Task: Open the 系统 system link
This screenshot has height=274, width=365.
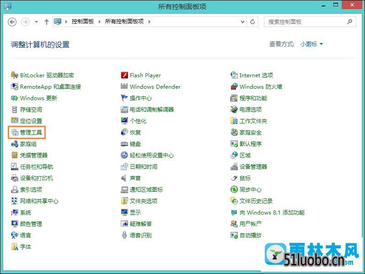Action: click(26, 212)
